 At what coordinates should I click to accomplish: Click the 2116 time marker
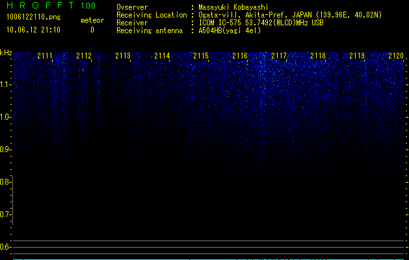click(x=240, y=55)
